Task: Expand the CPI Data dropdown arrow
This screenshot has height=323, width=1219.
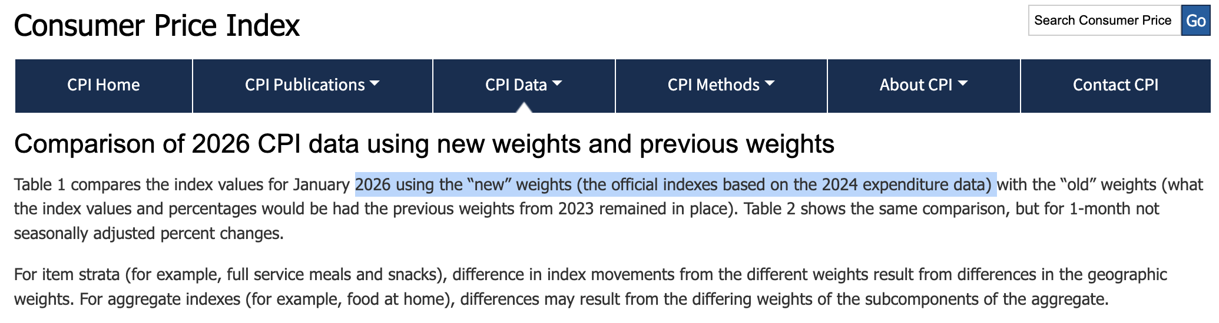Action: click(x=557, y=84)
